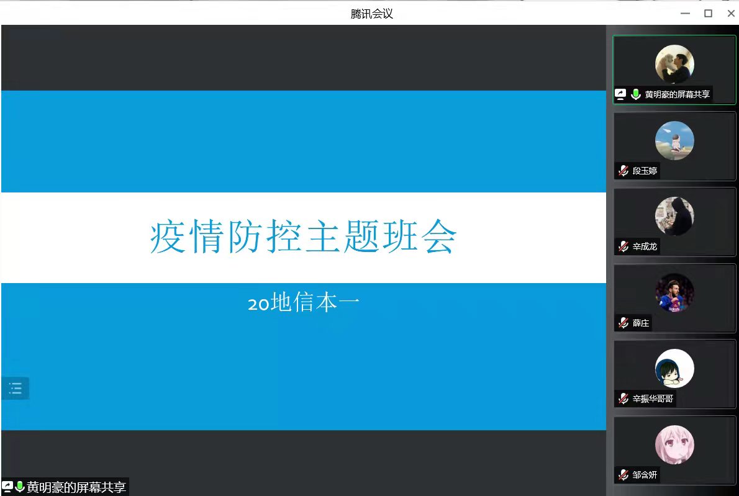Image resolution: width=739 pixels, height=496 pixels.
Task: Click the muted microphone icon next to 段玉婷
Action: [x=623, y=171]
